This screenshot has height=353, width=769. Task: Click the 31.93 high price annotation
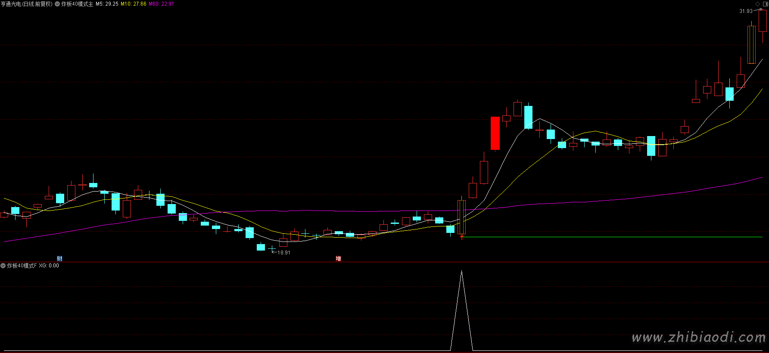tap(745, 11)
